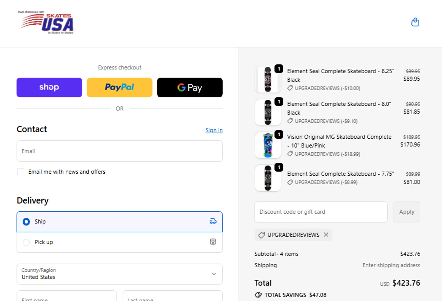Click tag icon beside UPGRADEDREVIEWS (-$9.10)

pyautogui.click(x=290, y=121)
